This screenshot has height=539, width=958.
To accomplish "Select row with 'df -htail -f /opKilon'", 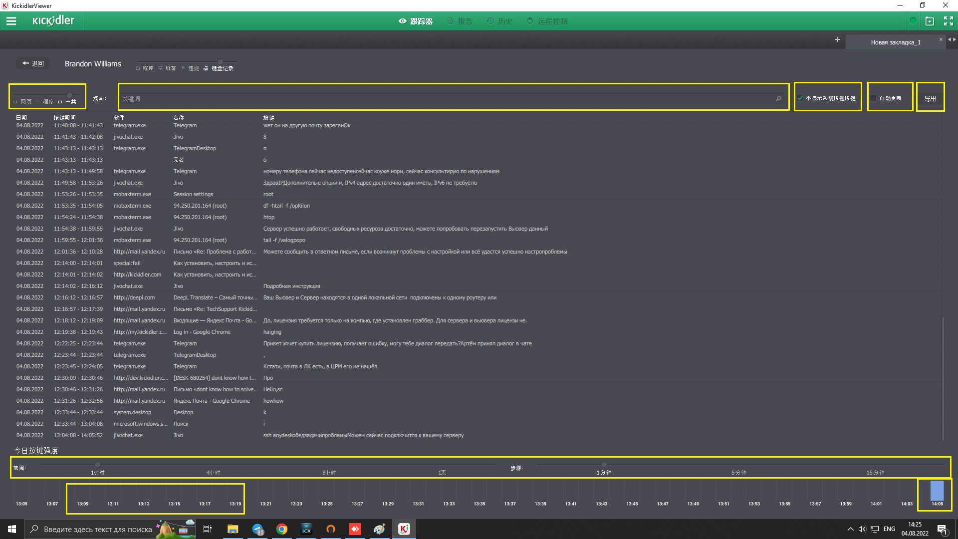I will [x=478, y=206].
